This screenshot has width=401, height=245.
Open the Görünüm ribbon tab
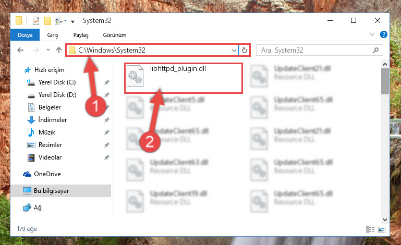click(115, 35)
